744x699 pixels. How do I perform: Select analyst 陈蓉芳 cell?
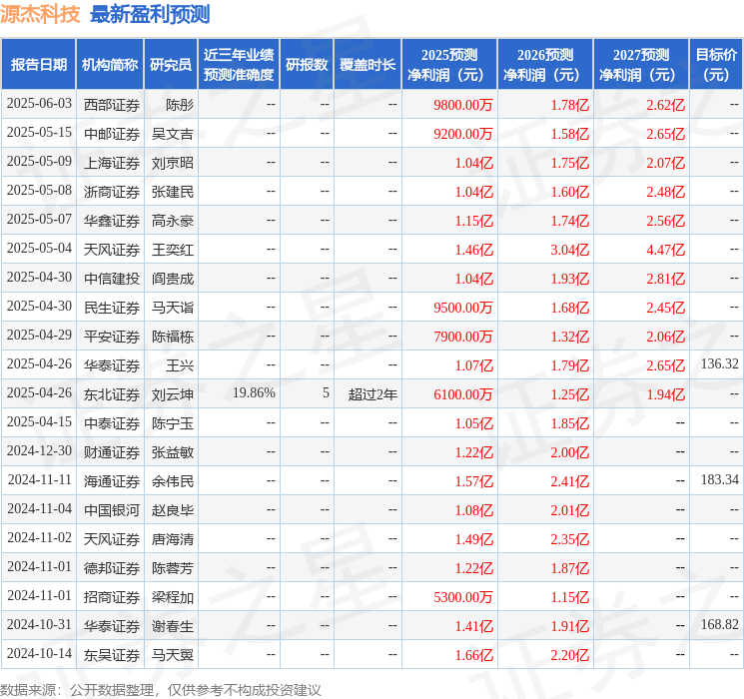tap(171, 567)
